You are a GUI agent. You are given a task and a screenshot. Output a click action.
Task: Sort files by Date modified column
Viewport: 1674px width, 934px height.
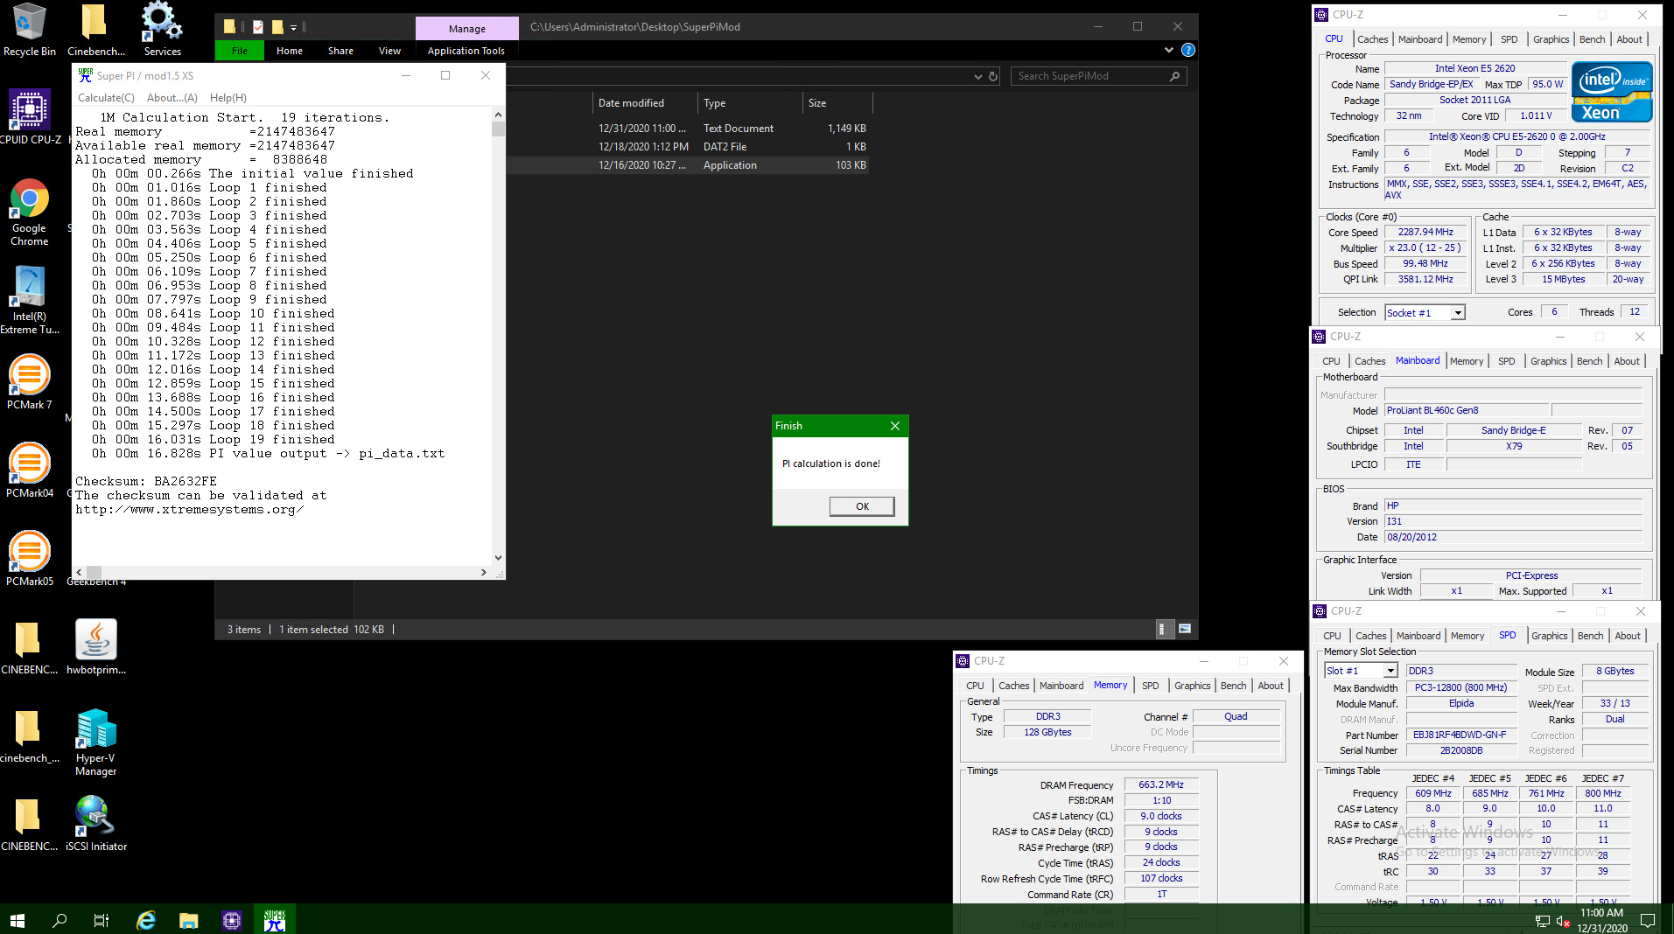(645, 103)
